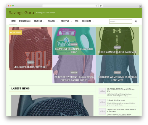The height and width of the screenshot is (125, 148).
Task: Open the Online Deals menu item
Action: [25, 21]
